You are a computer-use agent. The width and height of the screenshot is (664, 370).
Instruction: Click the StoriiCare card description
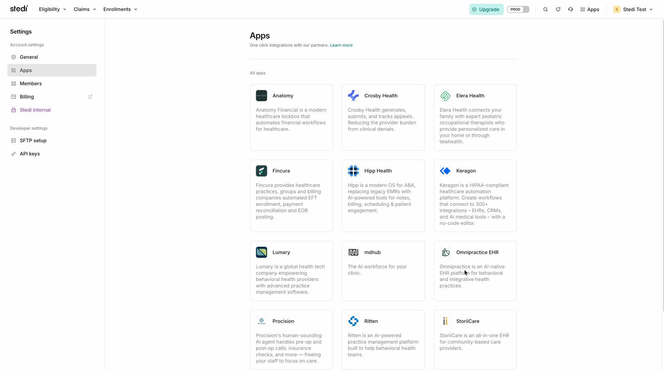pyautogui.click(x=474, y=342)
